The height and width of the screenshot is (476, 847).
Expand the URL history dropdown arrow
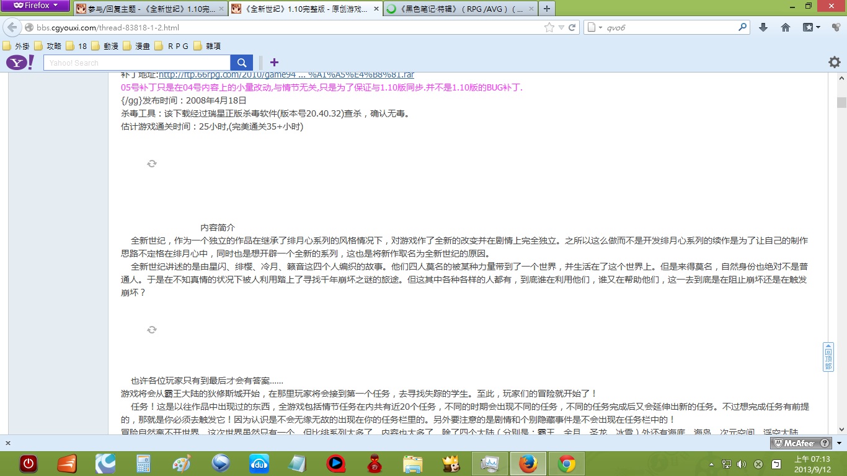tap(561, 28)
